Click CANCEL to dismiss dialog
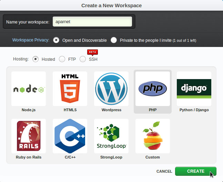223x182 pixels. (x=164, y=171)
